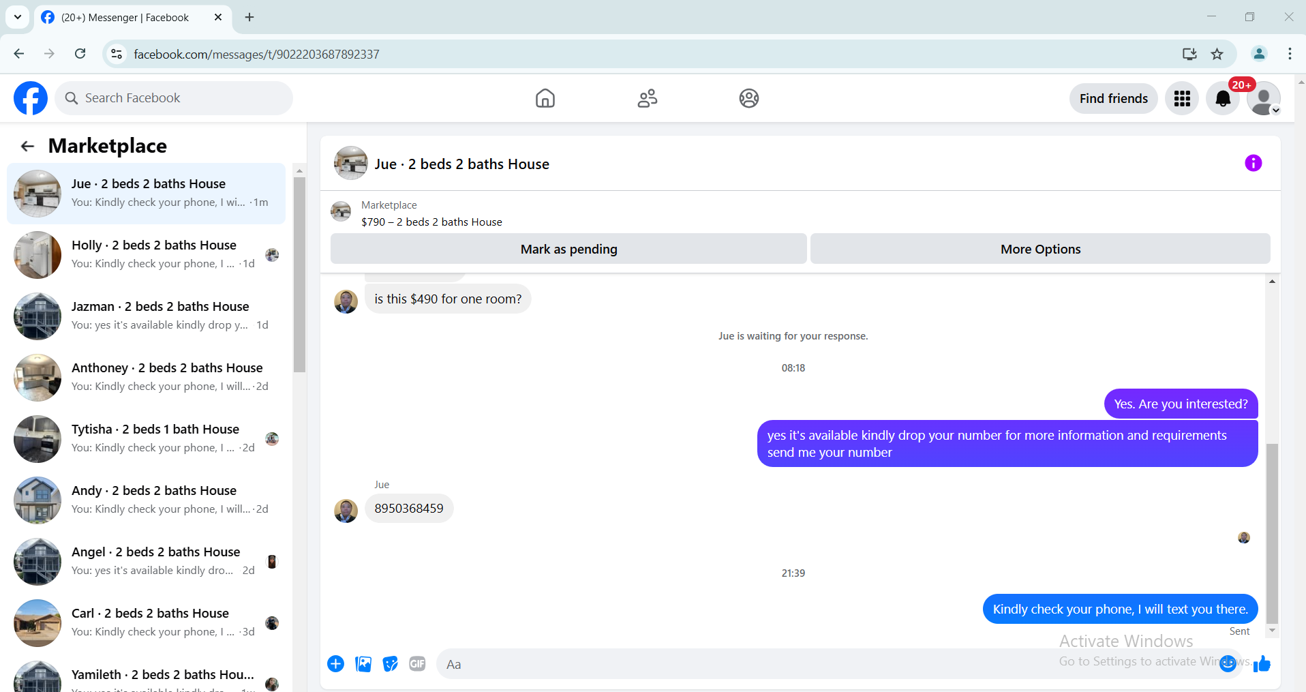This screenshot has height=692, width=1306.
Task: Open the Friends icon in top navigation
Action: click(648, 98)
